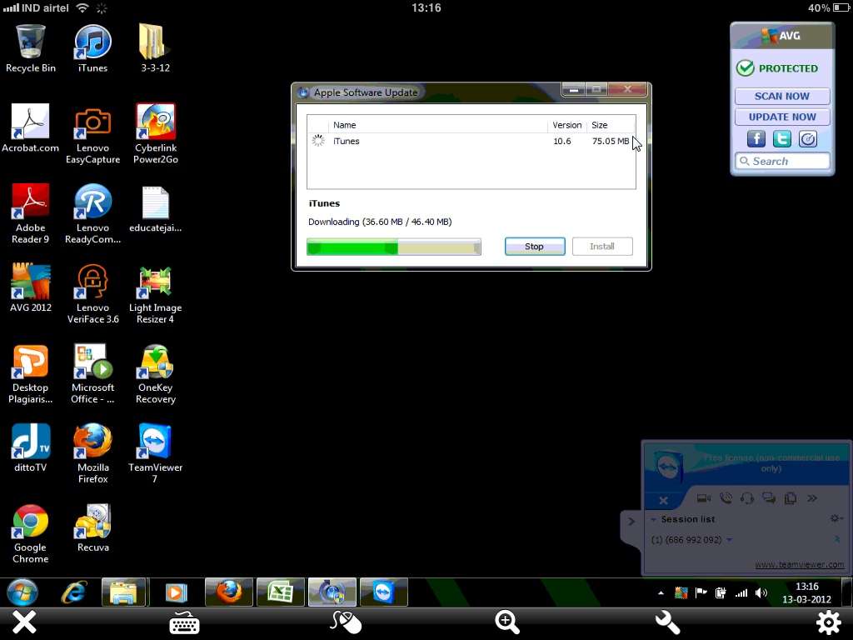Close the TeamViewer session panel X
The width and height of the screenshot is (853, 640).
663,500
